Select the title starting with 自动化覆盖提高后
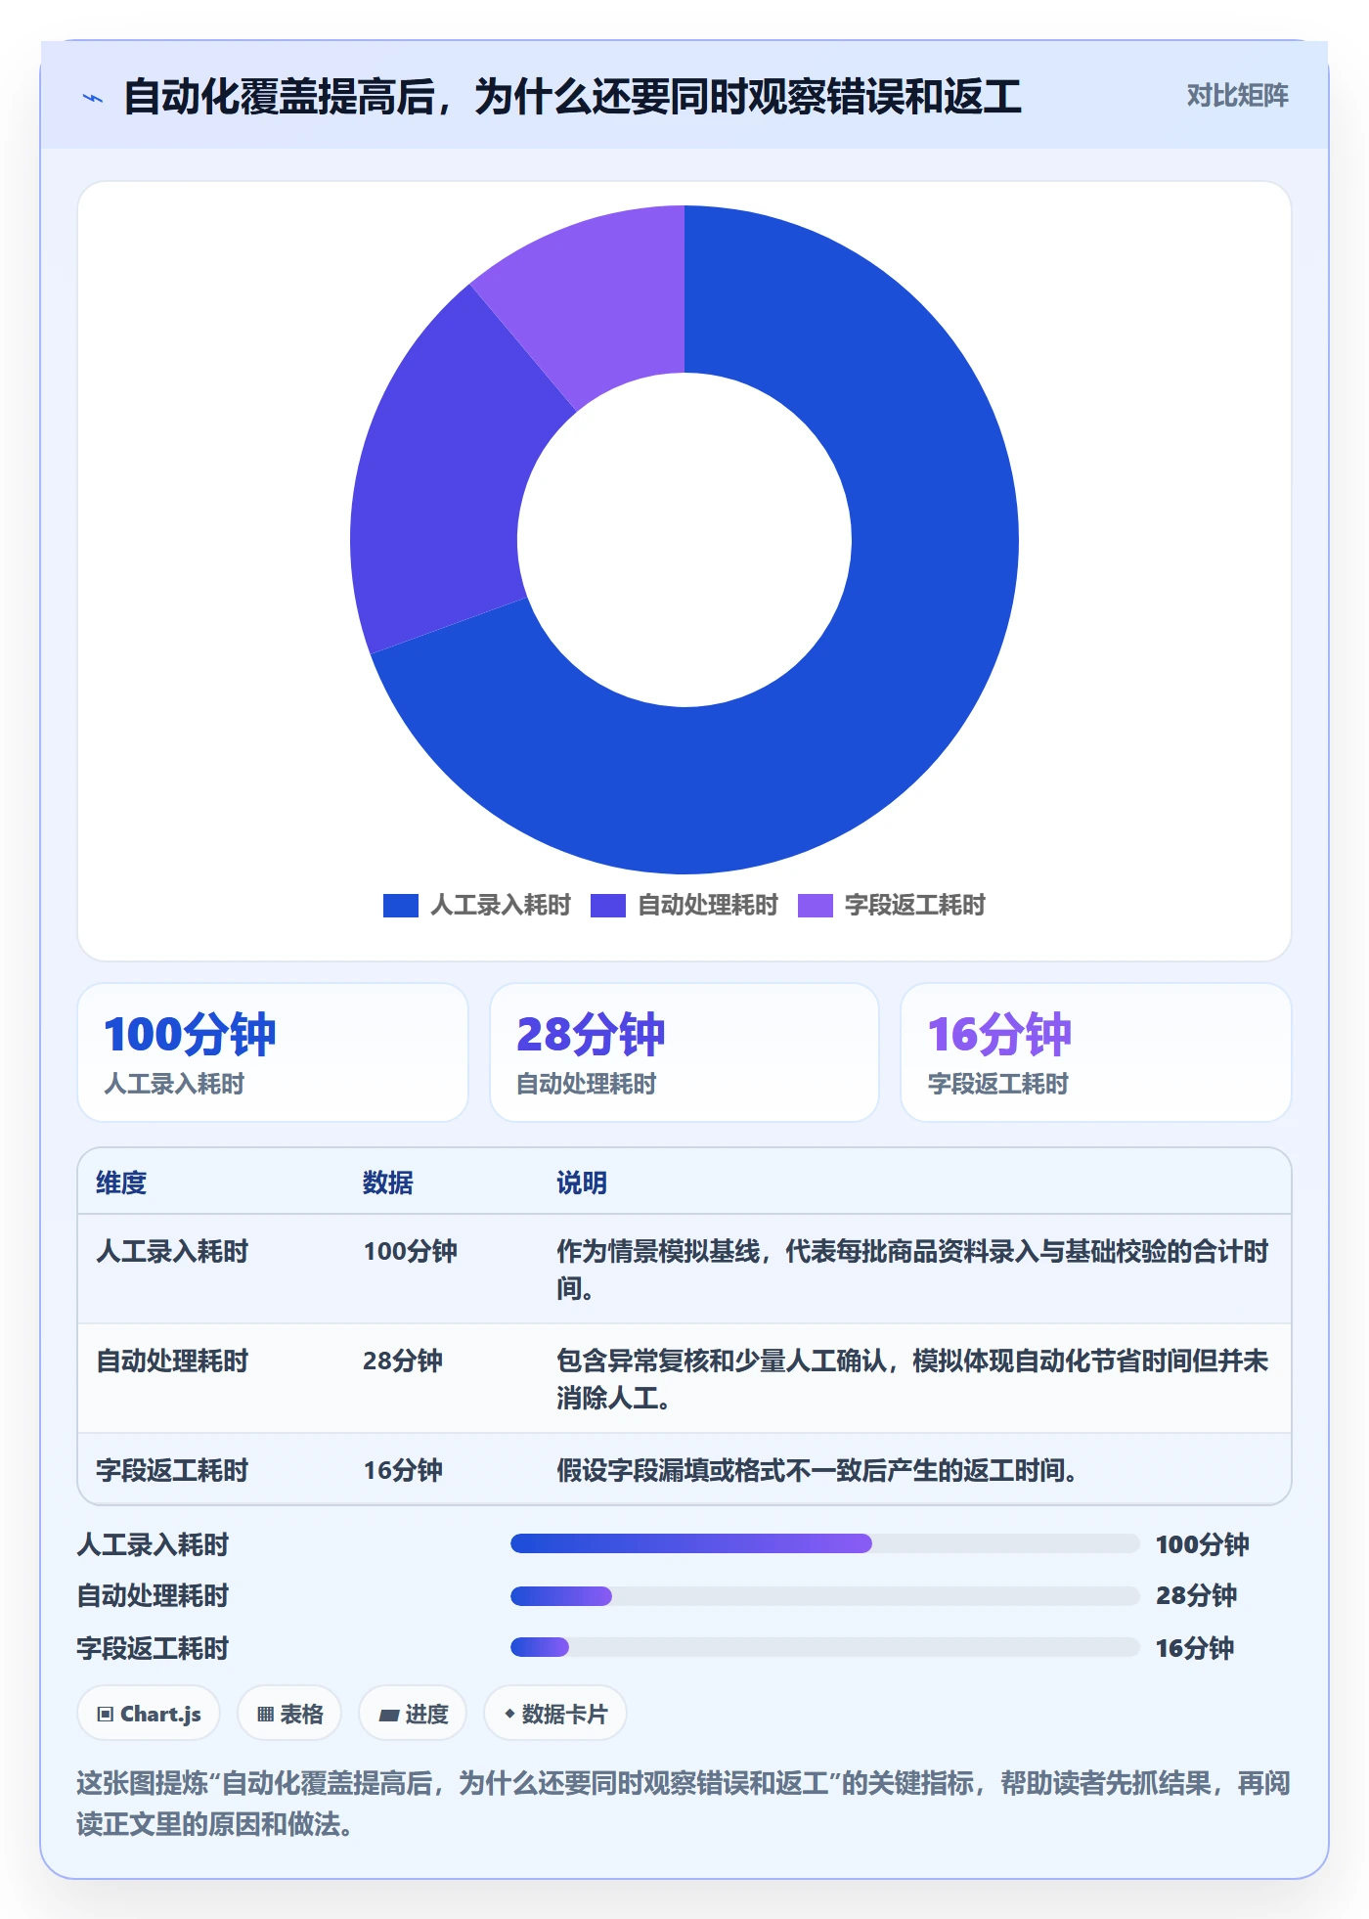 [572, 97]
